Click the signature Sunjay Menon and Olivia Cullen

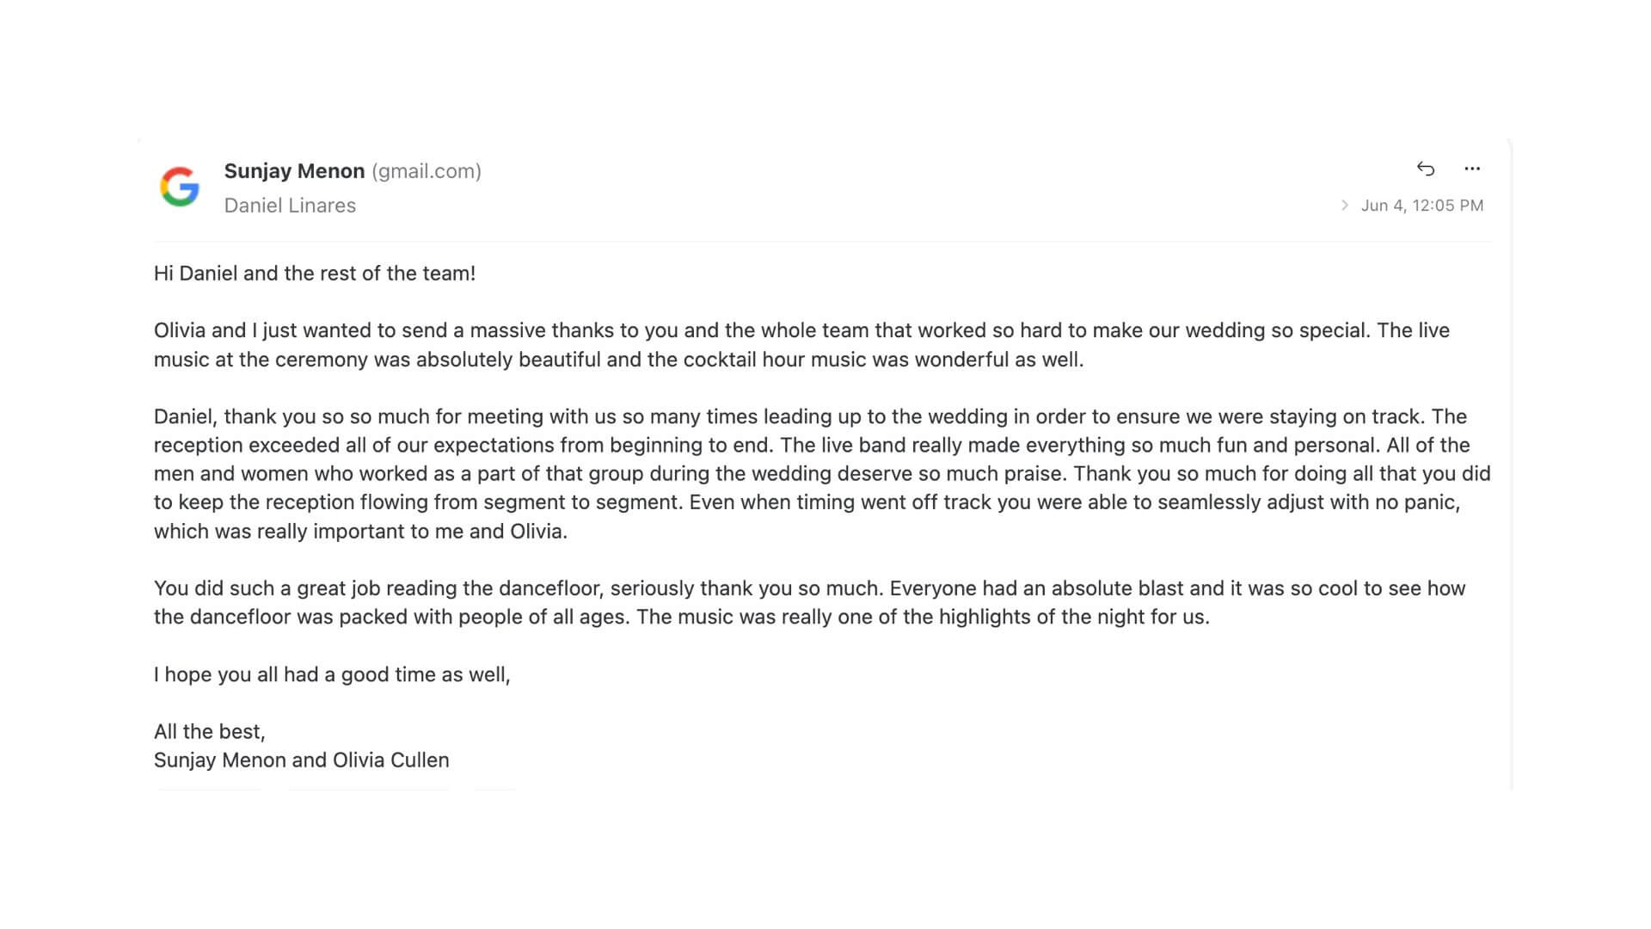(301, 760)
